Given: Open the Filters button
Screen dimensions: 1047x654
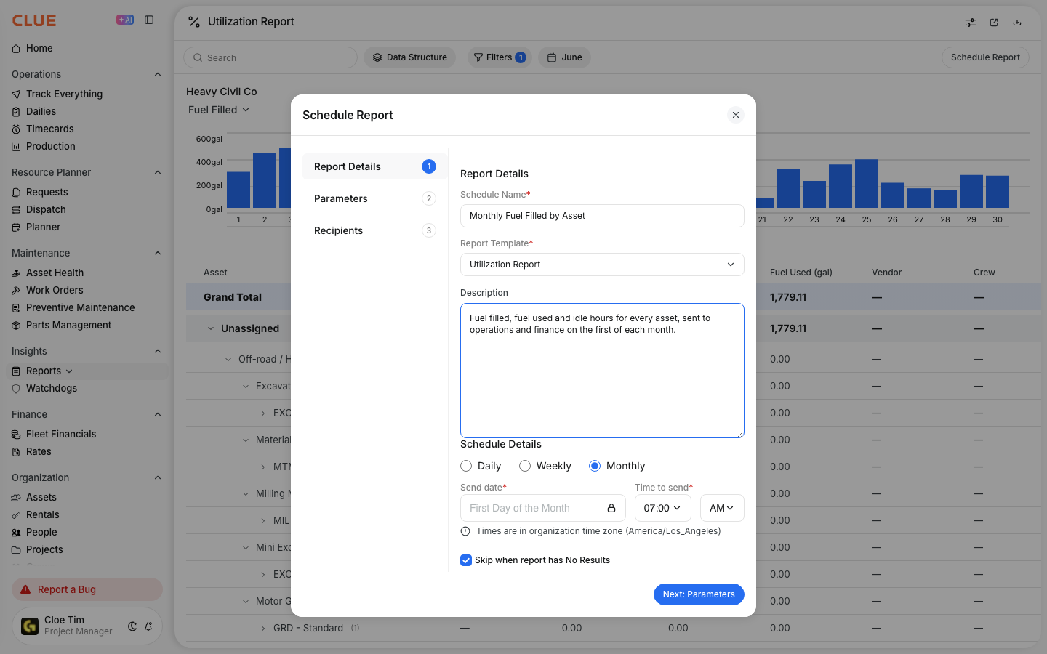Looking at the screenshot, I should [x=500, y=57].
